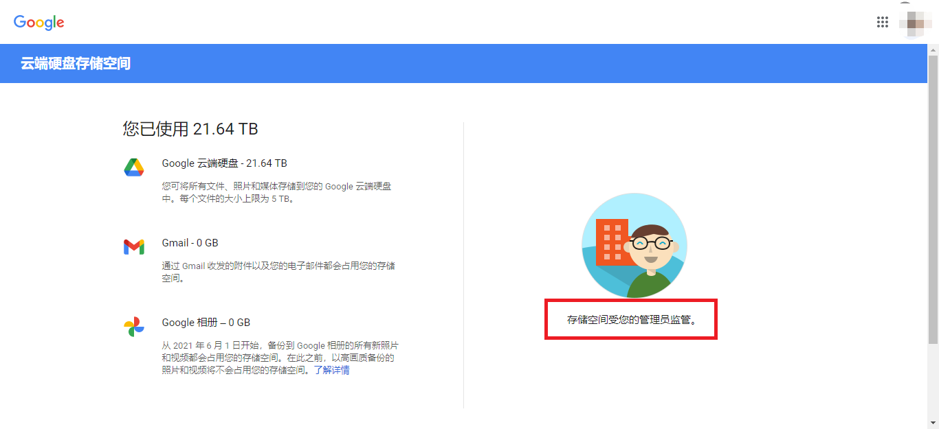
Task: Click the 云端硬盘存储空间 header title
Action: [76, 64]
